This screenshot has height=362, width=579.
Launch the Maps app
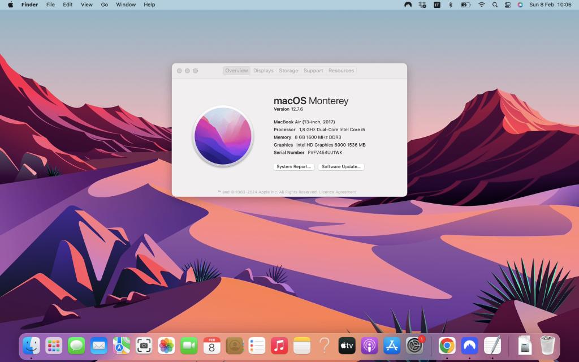tap(122, 345)
